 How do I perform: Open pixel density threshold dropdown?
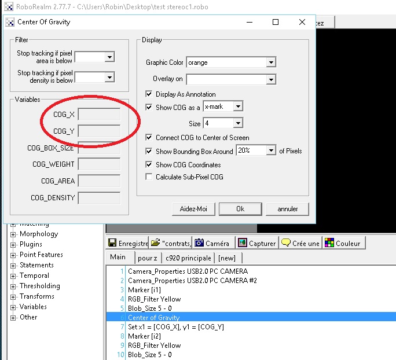click(109, 77)
